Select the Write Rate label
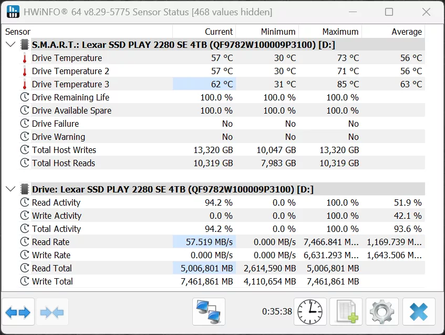The height and width of the screenshot is (335, 445). click(51, 255)
